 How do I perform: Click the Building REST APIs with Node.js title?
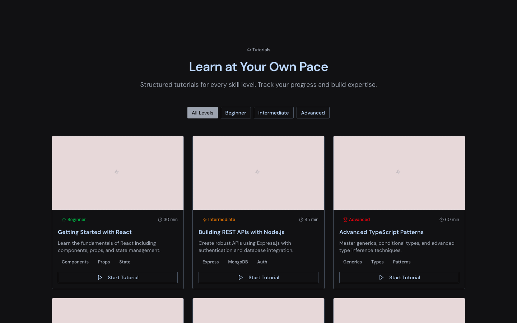pyautogui.click(x=241, y=232)
